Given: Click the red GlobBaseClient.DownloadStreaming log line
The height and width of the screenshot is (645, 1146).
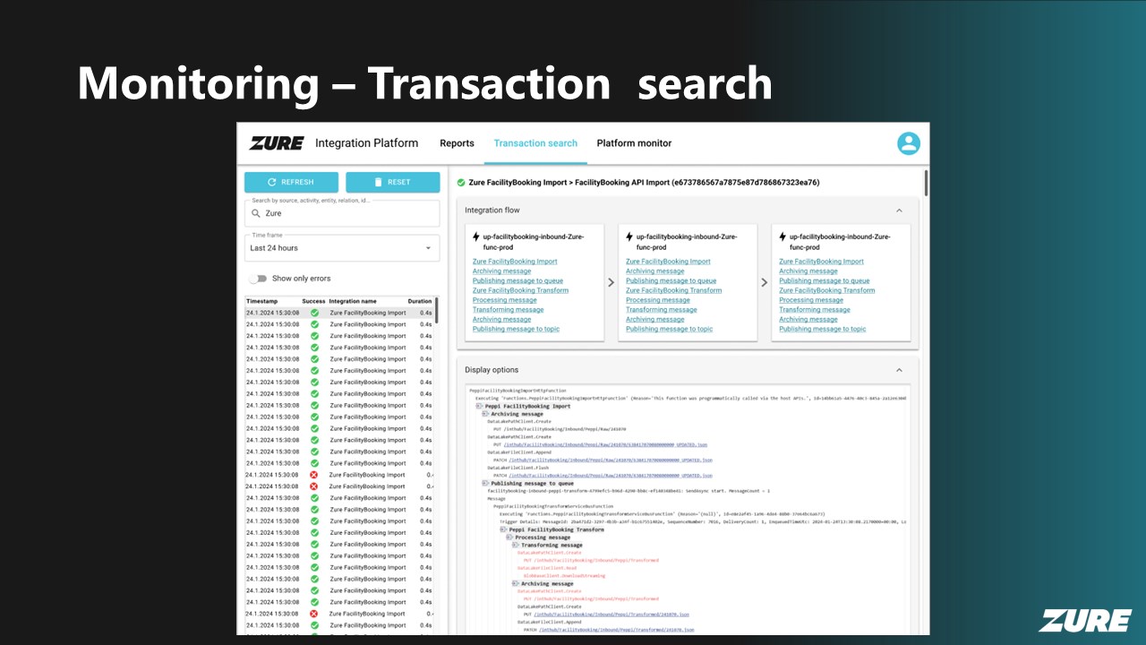Looking at the screenshot, I should click(x=565, y=575).
